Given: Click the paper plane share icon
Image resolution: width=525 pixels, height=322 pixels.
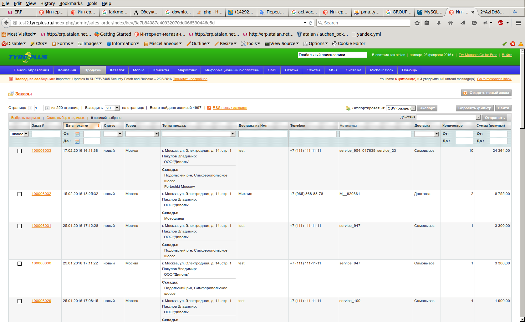Looking at the screenshot, I should [462, 23].
